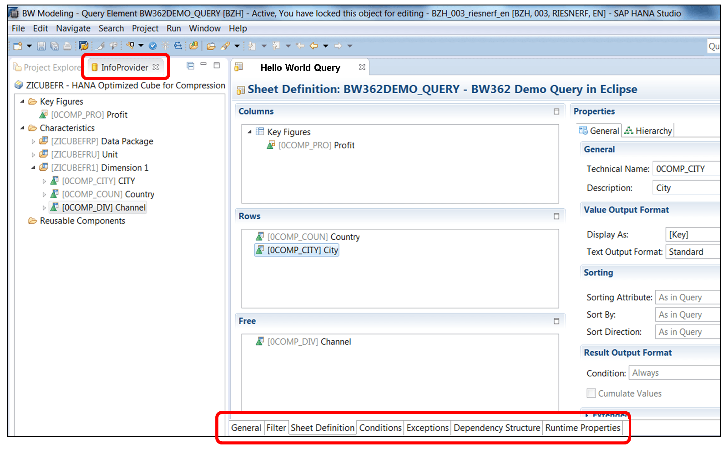Open the Window menu
Screen dimensions: 728x449
click(205, 28)
